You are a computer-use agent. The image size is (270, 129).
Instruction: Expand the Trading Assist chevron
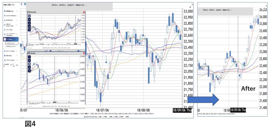click(17, 34)
